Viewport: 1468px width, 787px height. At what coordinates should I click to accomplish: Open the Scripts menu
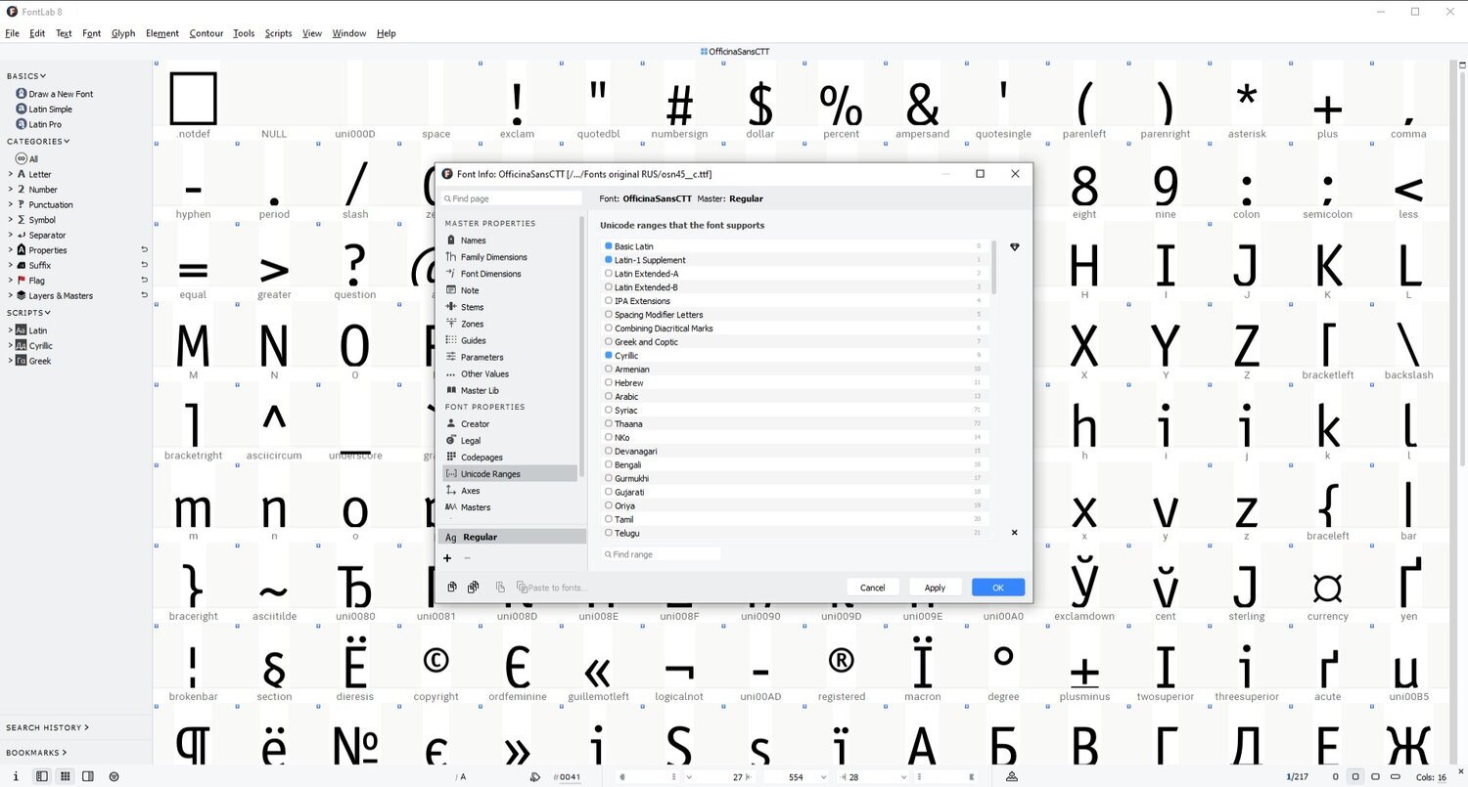pos(279,33)
